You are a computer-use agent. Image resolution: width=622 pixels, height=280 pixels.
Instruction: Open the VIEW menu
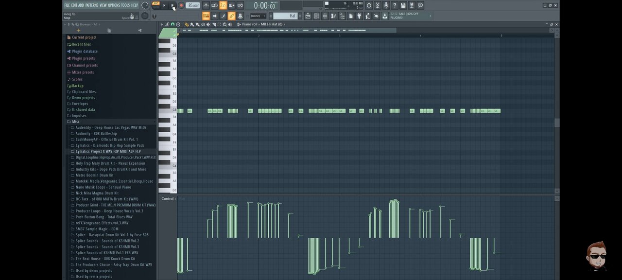(x=103, y=5)
